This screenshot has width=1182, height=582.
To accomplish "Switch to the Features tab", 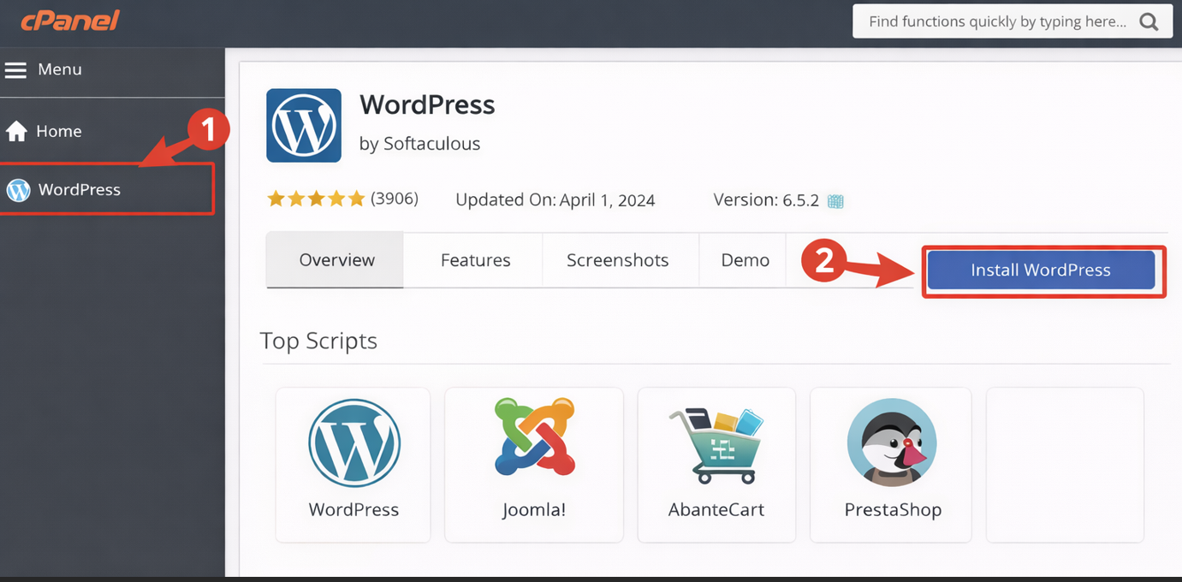I will click(475, 260).
